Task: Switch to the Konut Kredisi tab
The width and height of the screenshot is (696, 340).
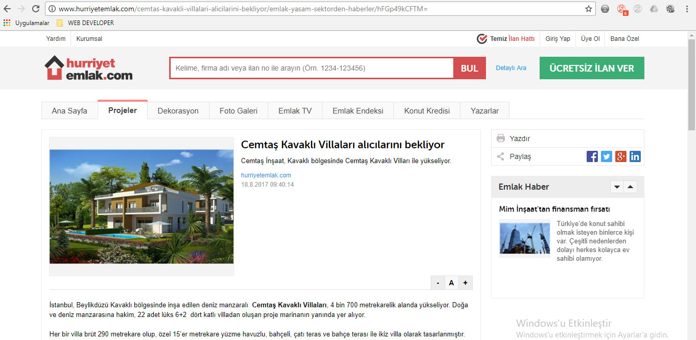Action: click(427, 110)
